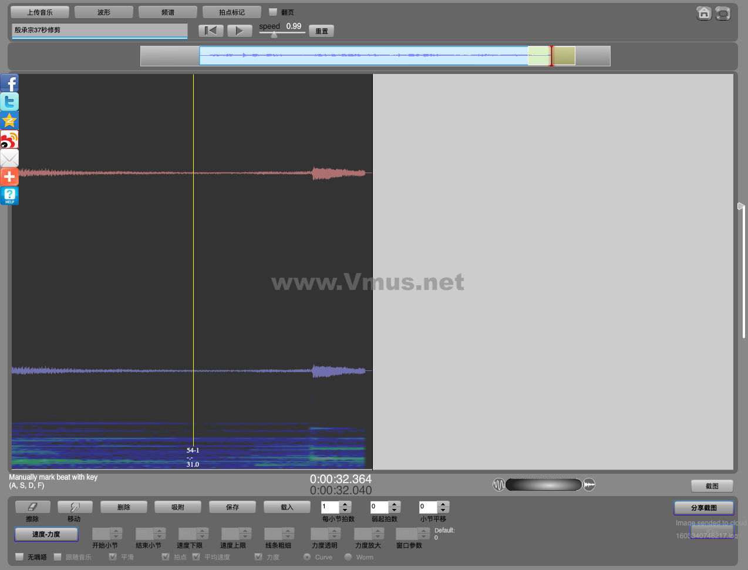The height and width of the screenshot is (570, 748).
Task: Enable the 翻页 page-flip checkbox
Action: (x=273, y=12)
